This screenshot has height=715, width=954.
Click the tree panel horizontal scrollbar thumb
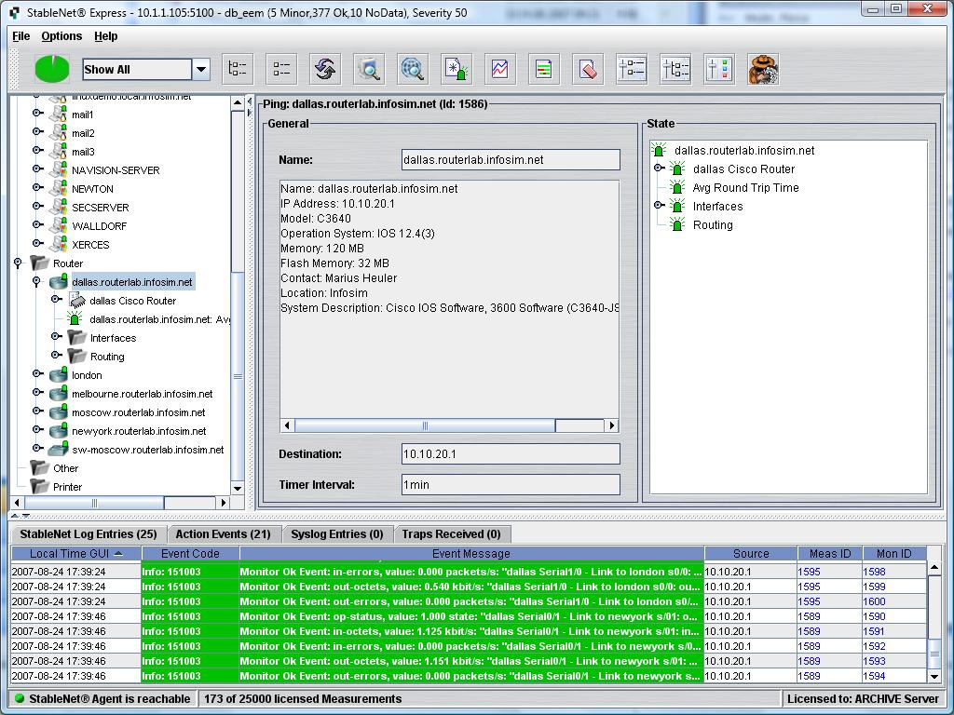(94, 503)
